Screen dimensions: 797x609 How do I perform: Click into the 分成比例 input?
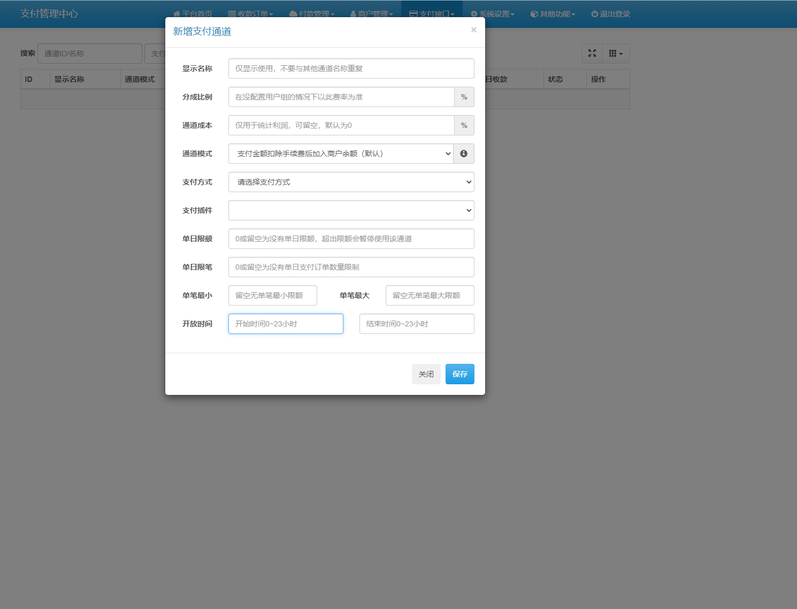341,97
